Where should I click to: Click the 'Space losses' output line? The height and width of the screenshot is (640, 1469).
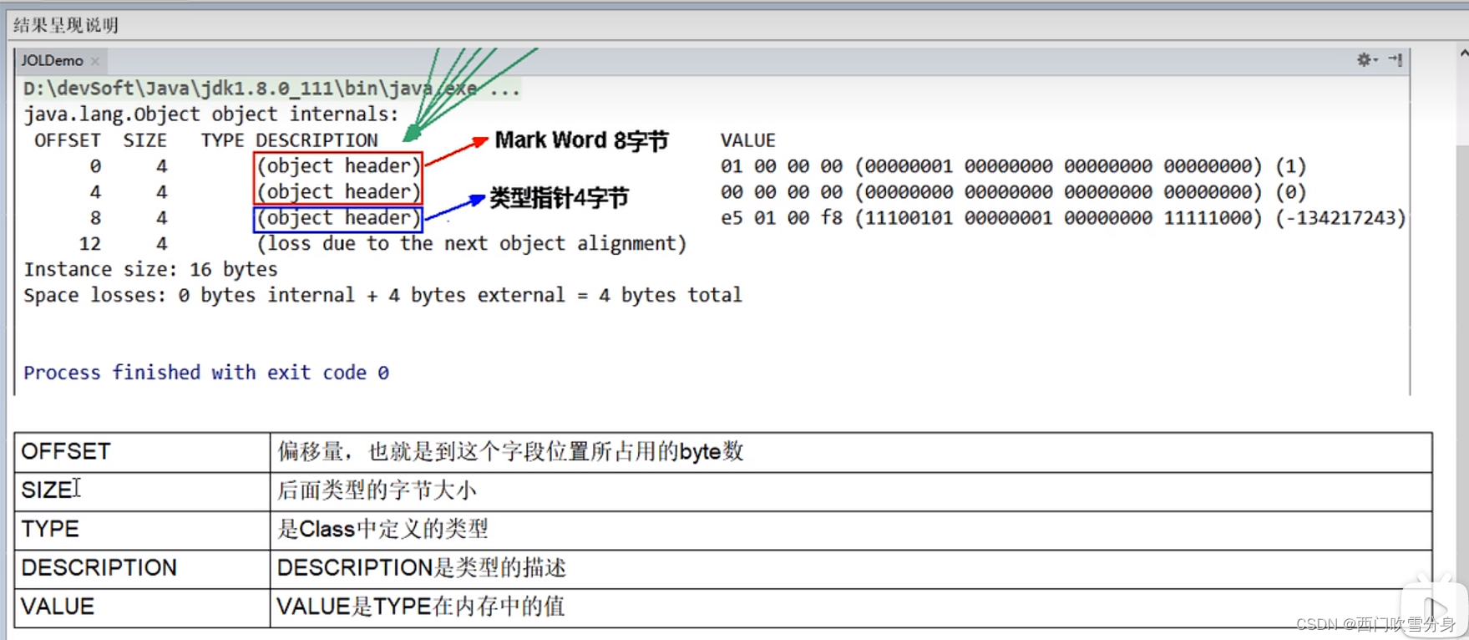point(382,296)
